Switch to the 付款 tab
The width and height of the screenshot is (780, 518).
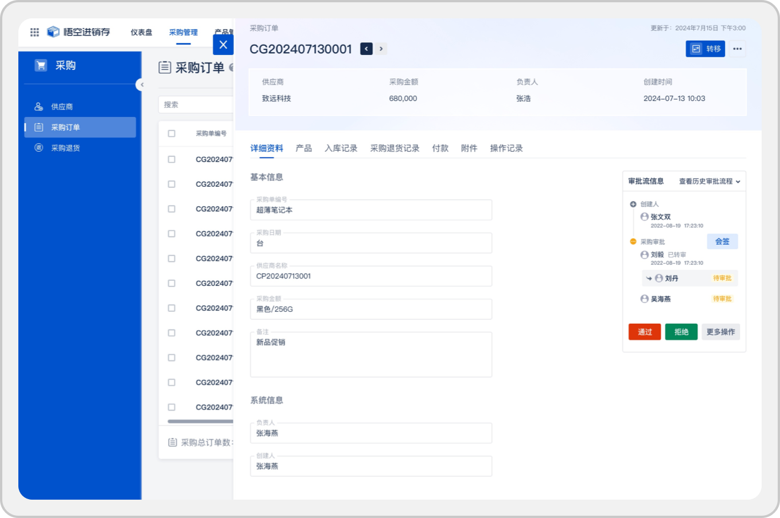(x=440, y=148)
